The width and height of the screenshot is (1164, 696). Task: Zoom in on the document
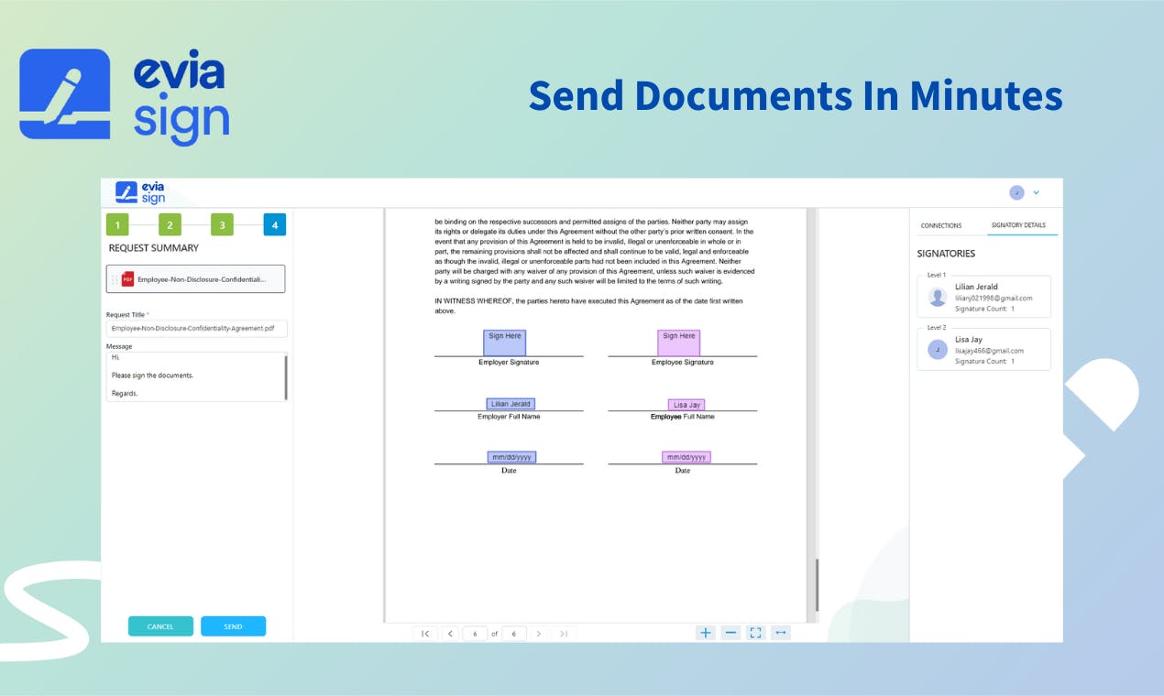705,633
